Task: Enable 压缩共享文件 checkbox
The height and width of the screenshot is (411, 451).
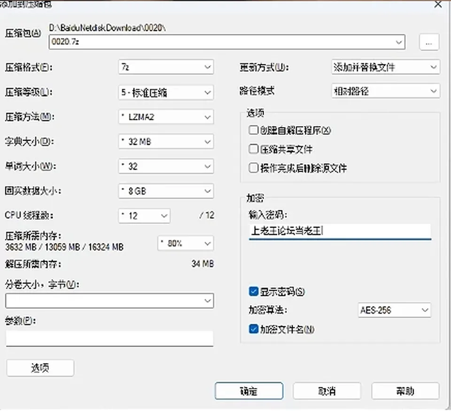Action: (x=253, y=149)
